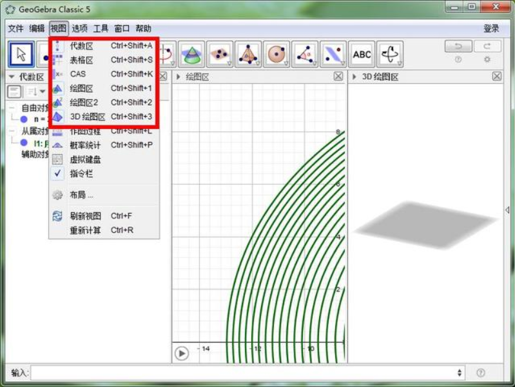Viewport: 515px width, 387px height.
Task: Toggle 绘图区 Ctrl+Shift+1 menu entry
Action: click(x=105, y=88)
